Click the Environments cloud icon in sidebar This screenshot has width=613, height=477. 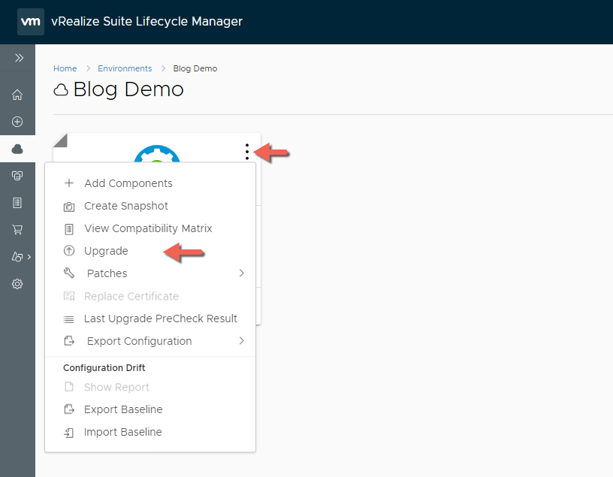17,148
